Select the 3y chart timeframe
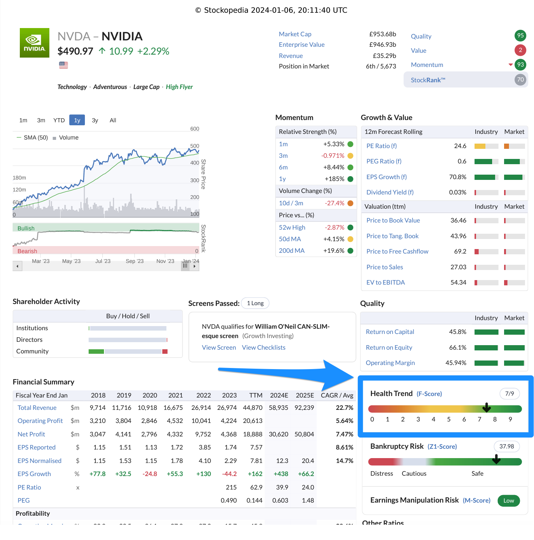 95,120
